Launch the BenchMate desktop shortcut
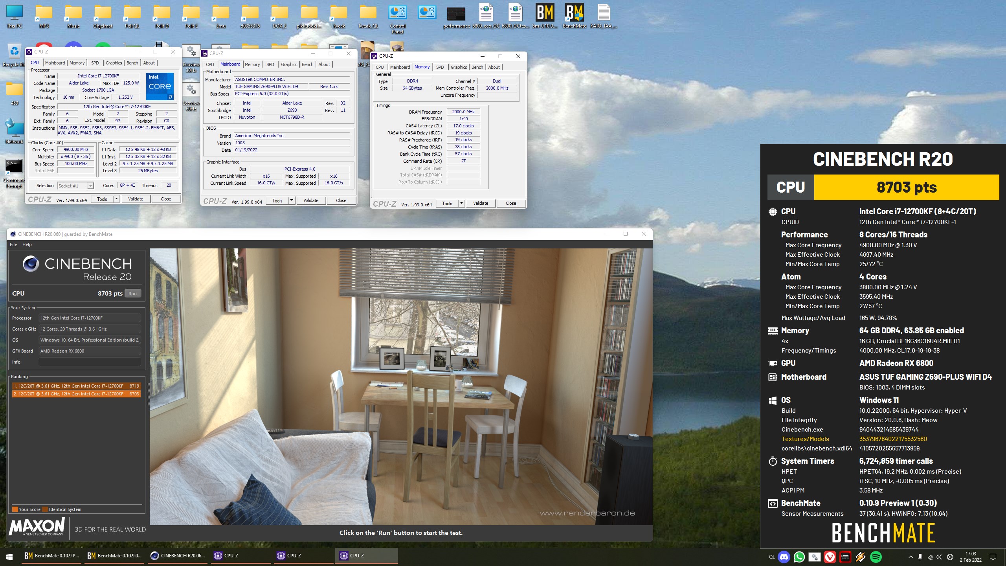This screenshot has width=1006, height=566. point(574,17)
